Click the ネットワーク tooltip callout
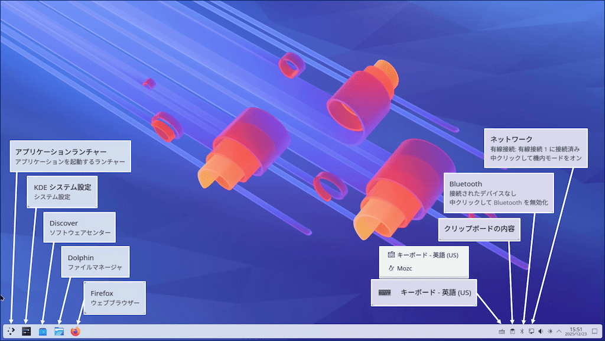605x341 pixels. 535,148
